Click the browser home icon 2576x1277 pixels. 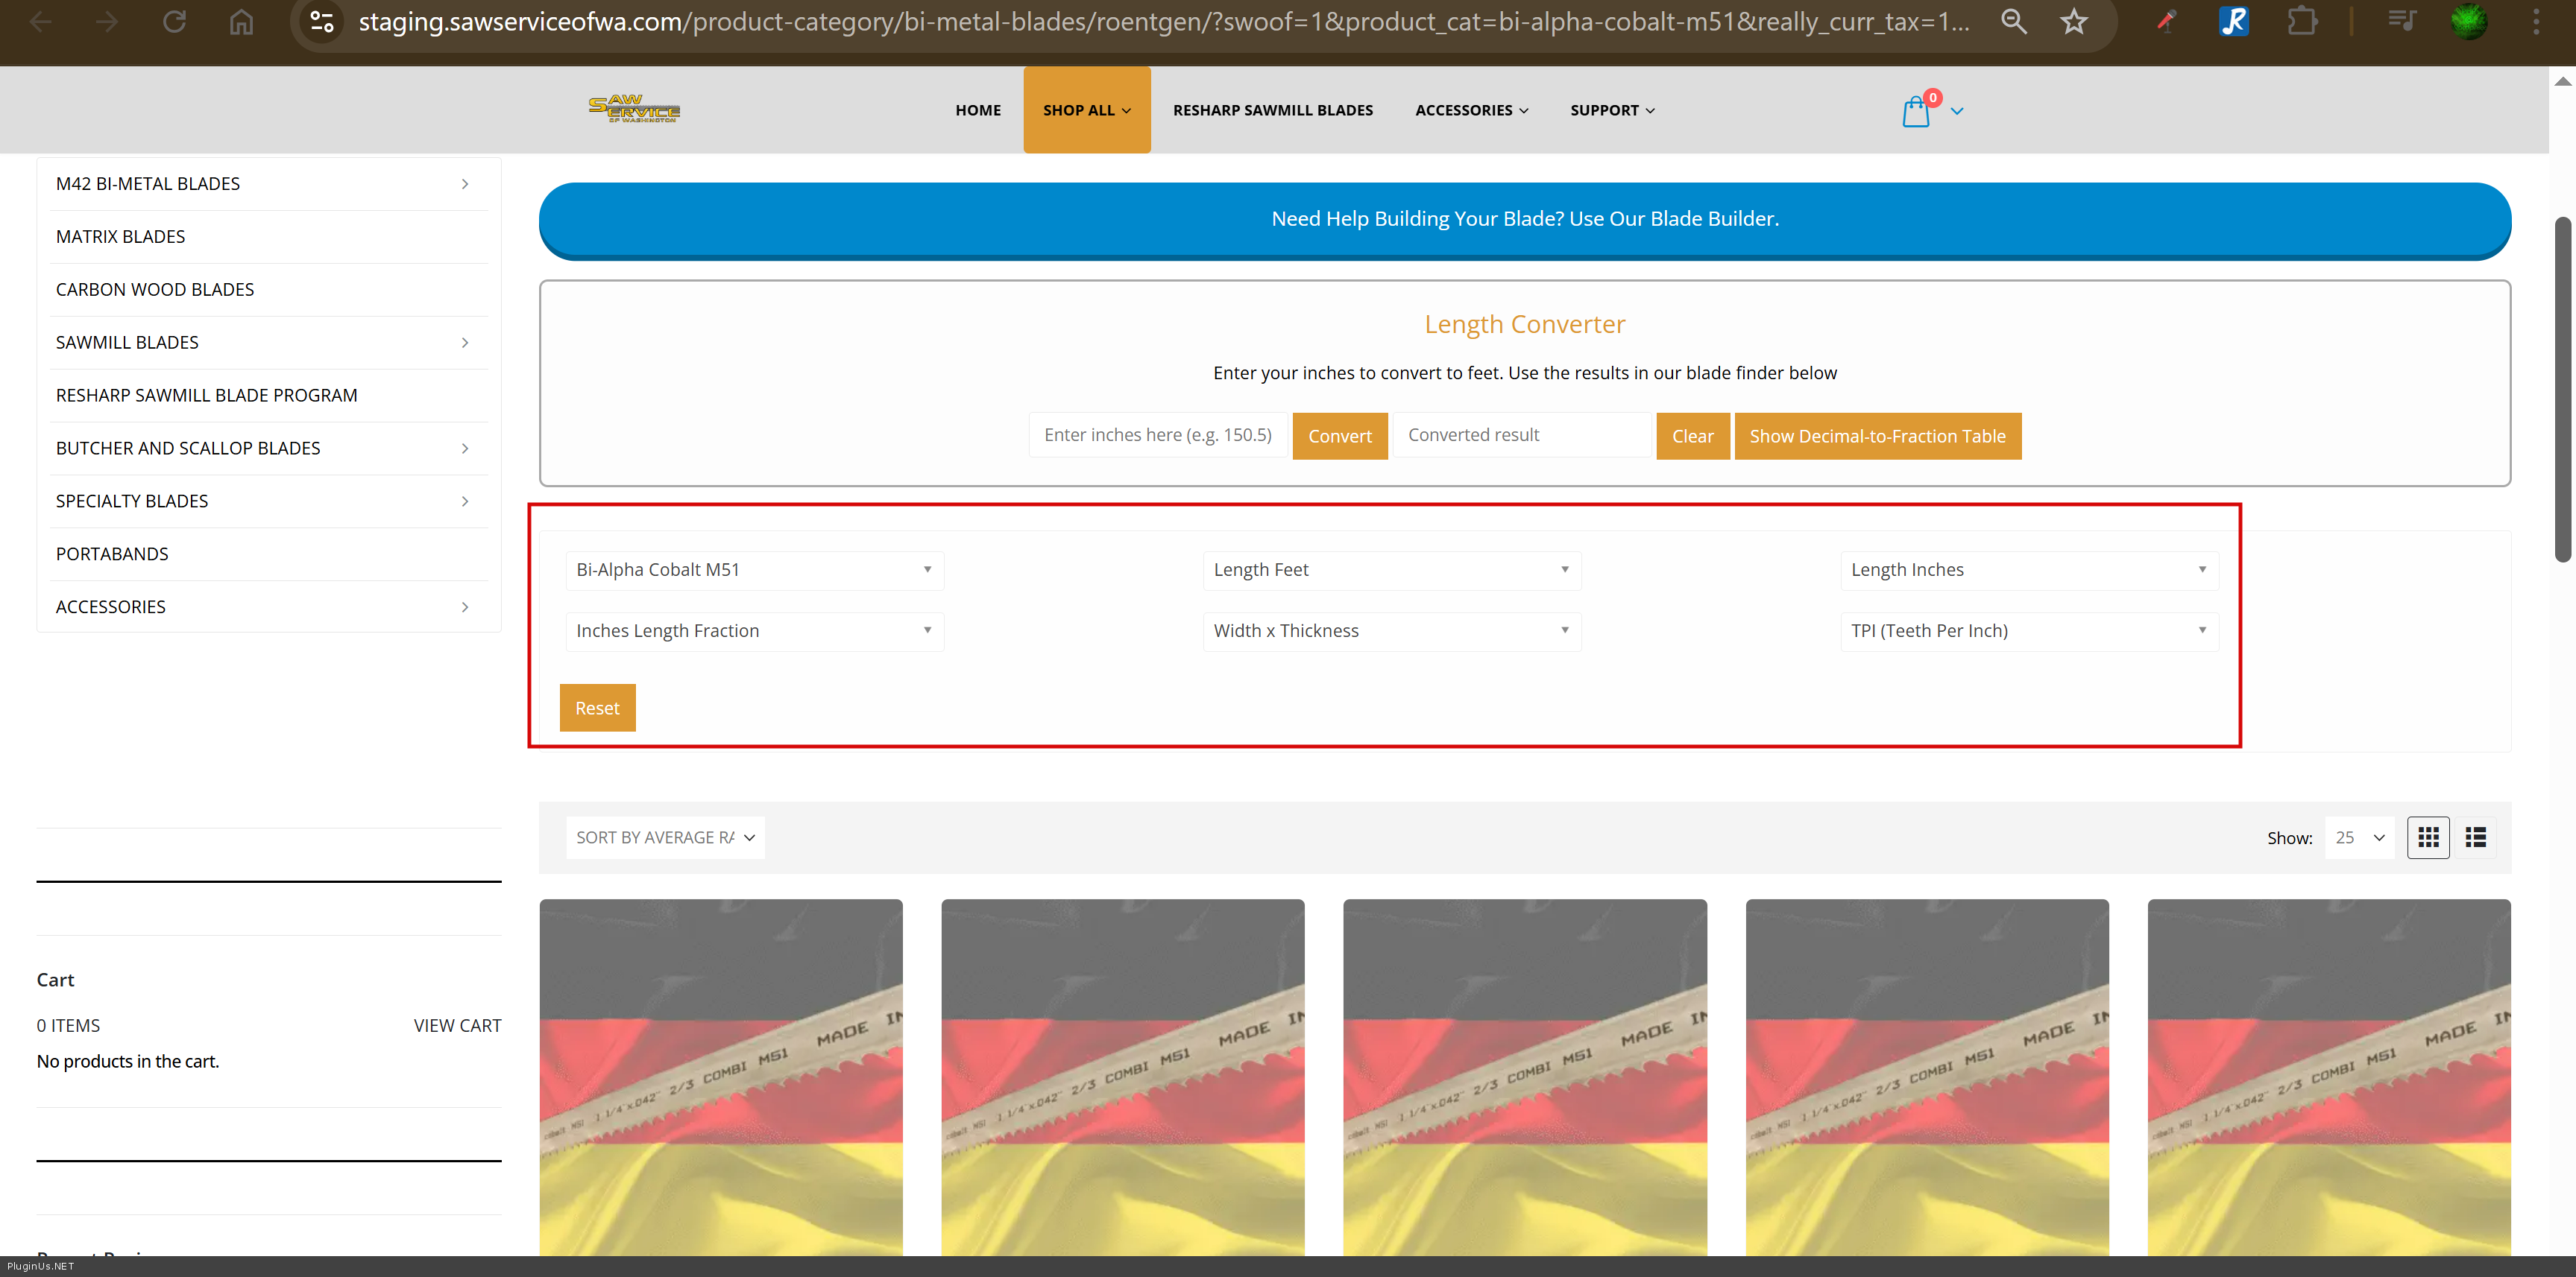(x=241, y=22)
